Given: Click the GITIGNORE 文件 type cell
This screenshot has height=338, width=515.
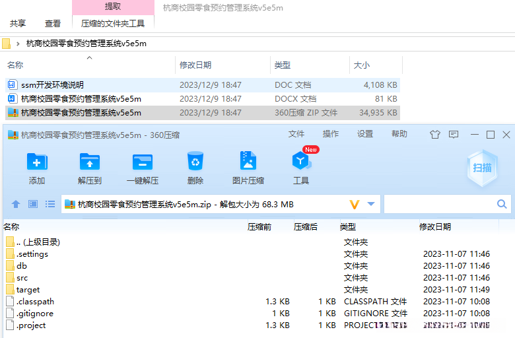Looking at the screenshot, I should coord(376,313).
